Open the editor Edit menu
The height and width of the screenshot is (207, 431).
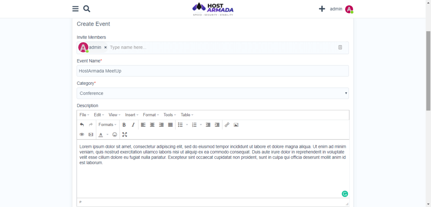[99, 115]
